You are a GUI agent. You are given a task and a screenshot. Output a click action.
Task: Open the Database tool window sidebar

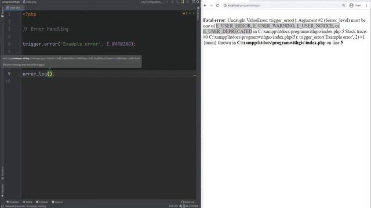pyautogui.click(x=198, y=14)
